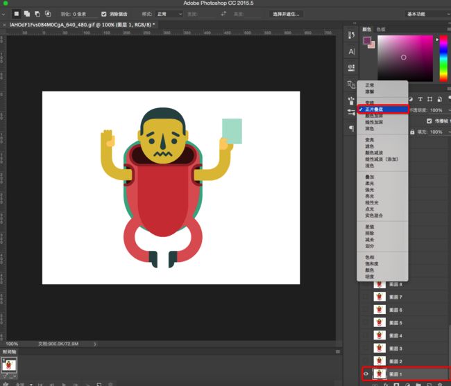Switch to the 颜色 color tab

click(367, 29)
